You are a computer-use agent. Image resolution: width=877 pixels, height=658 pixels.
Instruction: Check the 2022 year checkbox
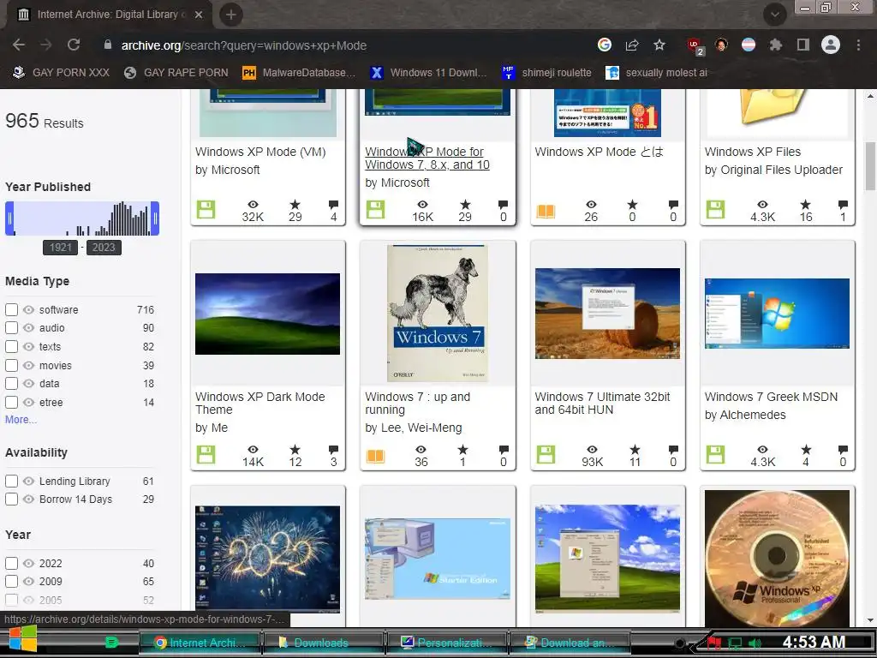tap(11, 563)
